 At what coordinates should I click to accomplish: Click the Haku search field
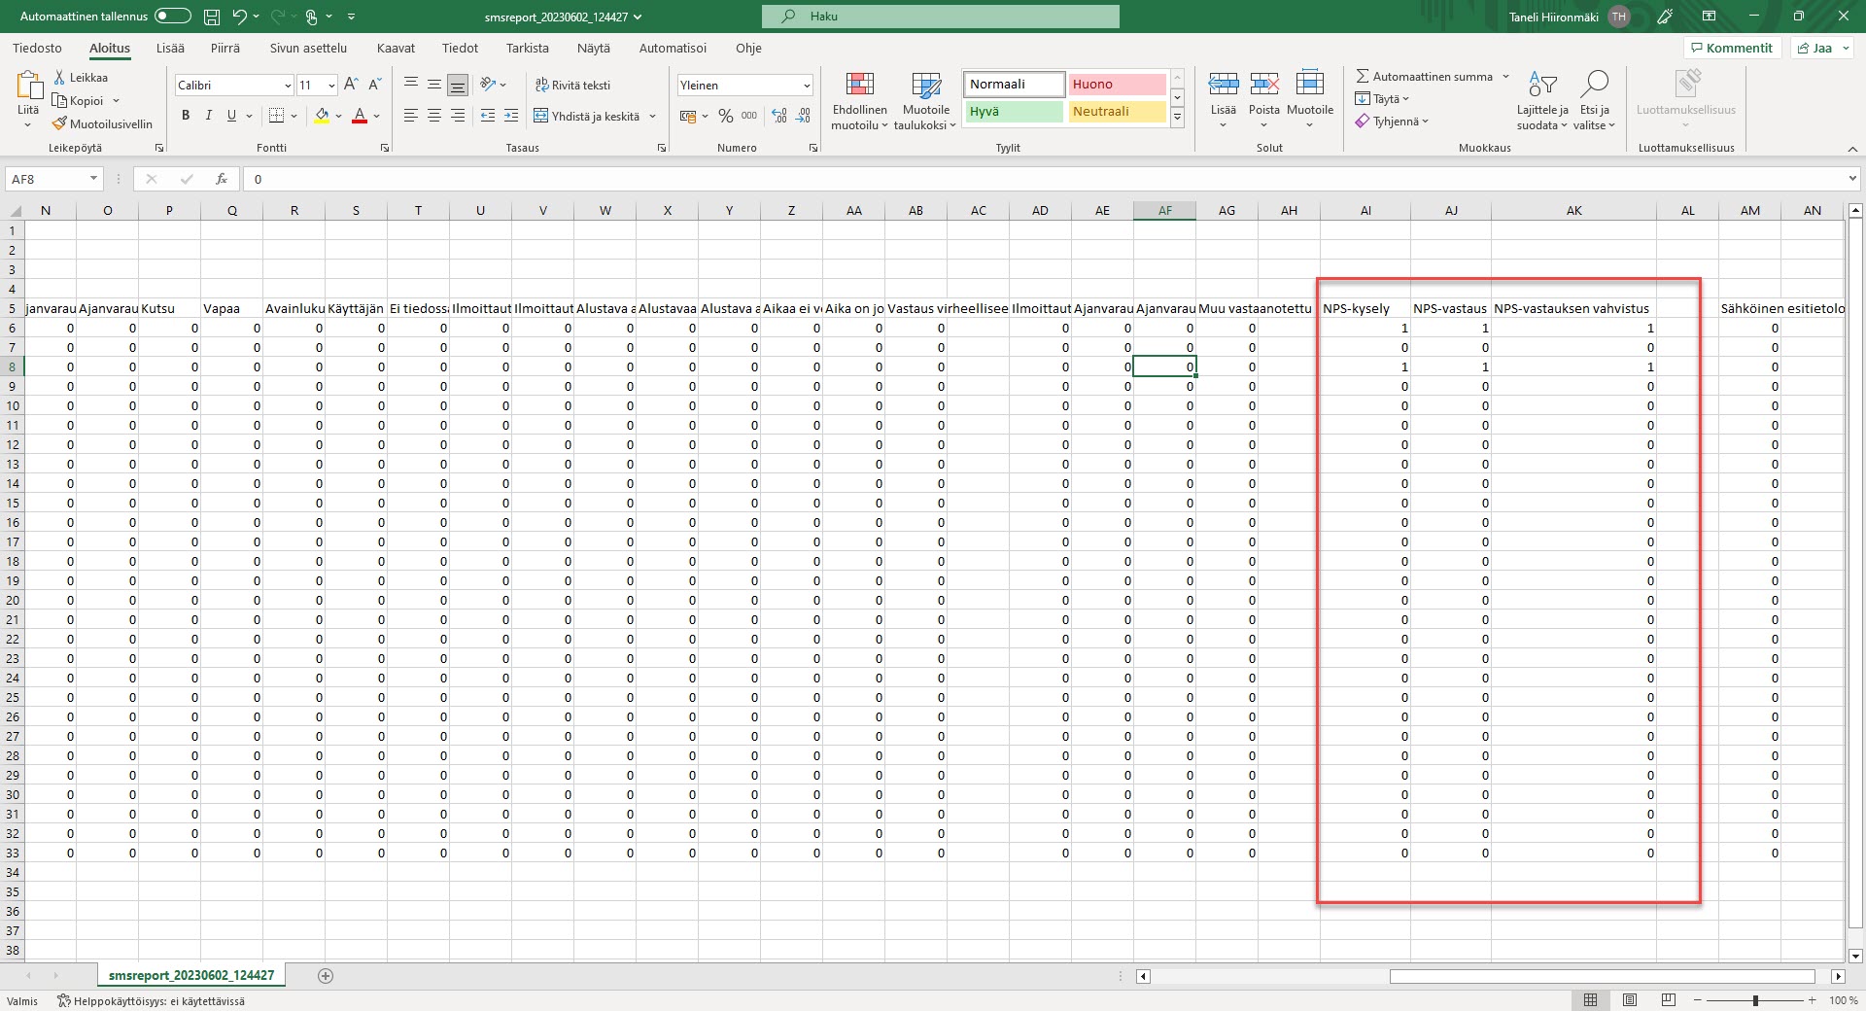(941, 17)
